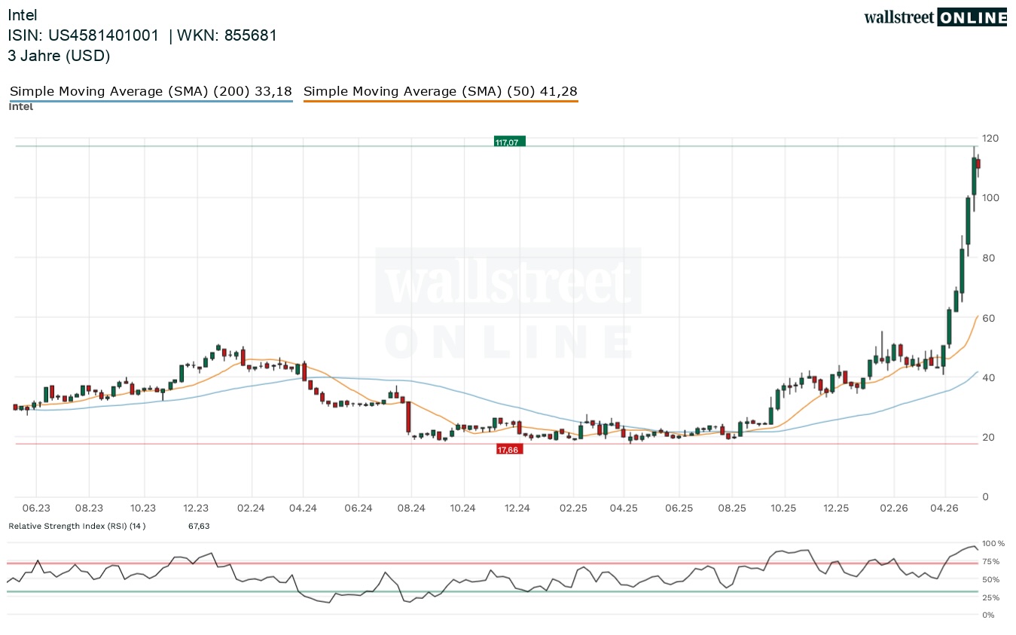Click the 12.25 date axis label

click(837, 508)
